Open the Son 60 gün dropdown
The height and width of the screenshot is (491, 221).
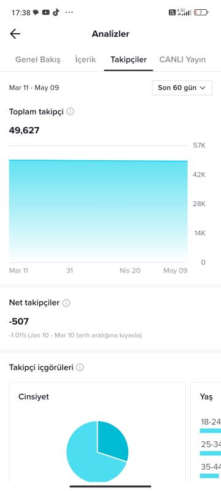(x=182, y=88)
